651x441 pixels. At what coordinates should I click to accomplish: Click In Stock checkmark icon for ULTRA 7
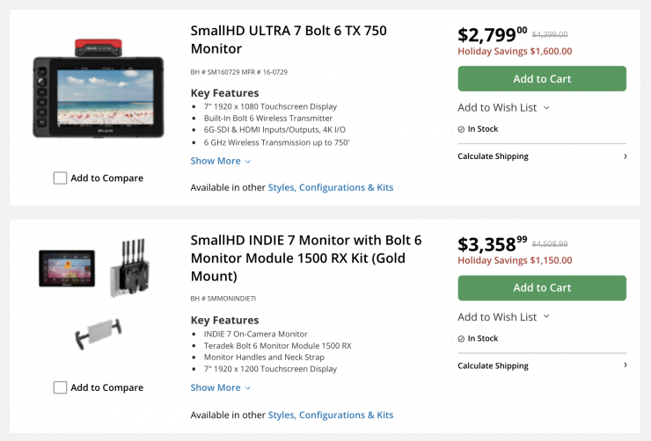pyautogui.click(x=461, y=129)
